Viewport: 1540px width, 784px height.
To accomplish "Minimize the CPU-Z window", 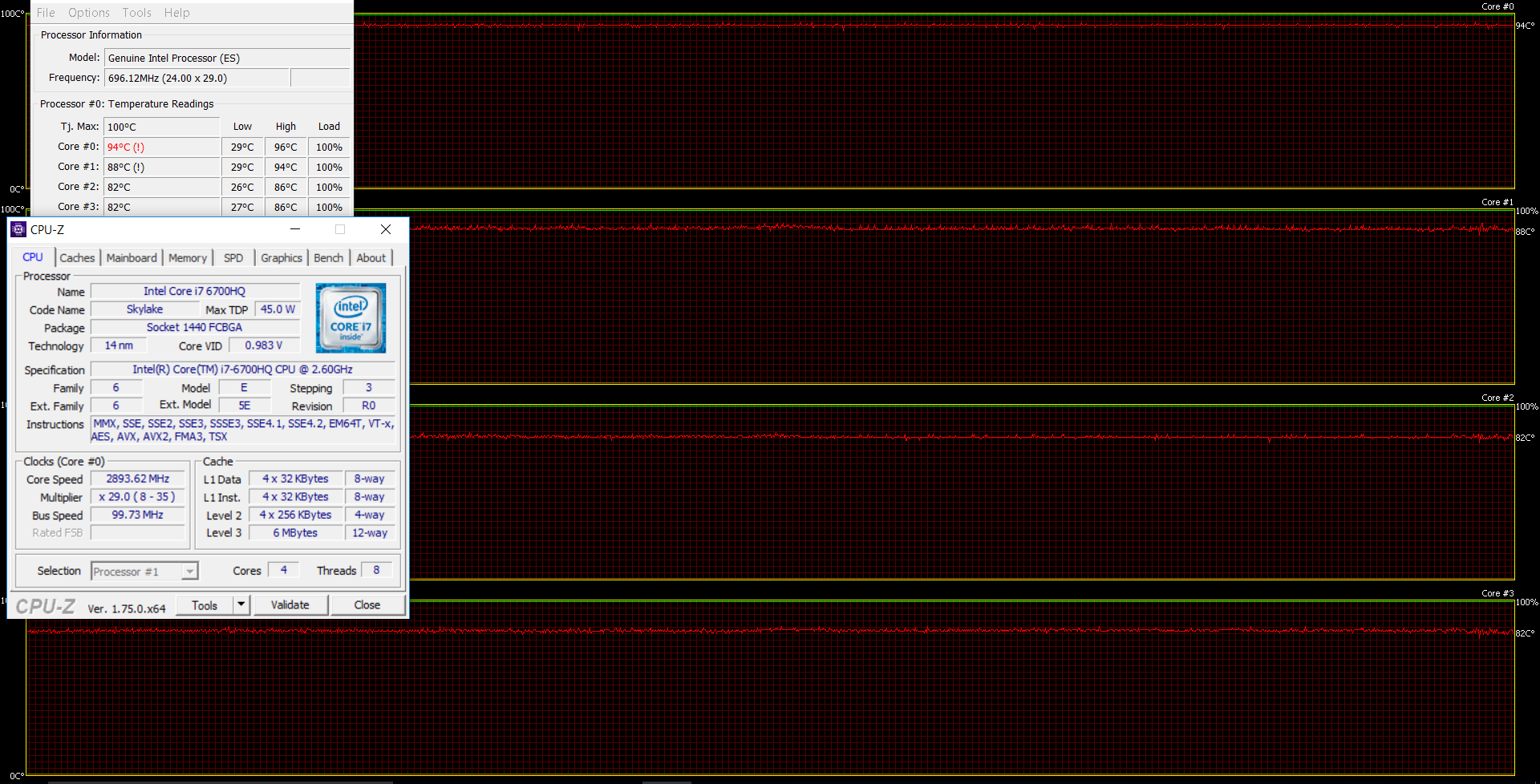I will tap(295, 229).
